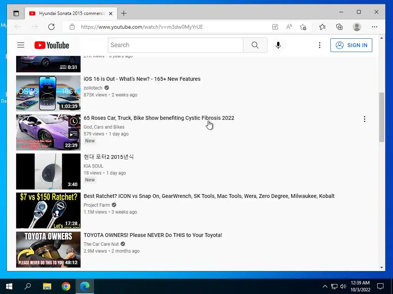Viewport: 393px width, 294px height.
Task: Click 1.1M views • 3 weeks ago text
Action: [x=110, y=212]
